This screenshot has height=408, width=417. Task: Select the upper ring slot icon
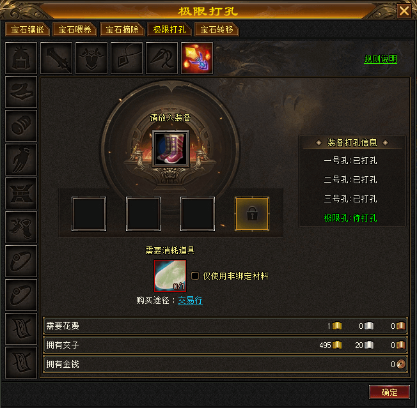point(21,261)
